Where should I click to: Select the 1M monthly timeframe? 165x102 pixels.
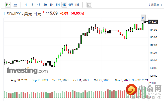77,5
